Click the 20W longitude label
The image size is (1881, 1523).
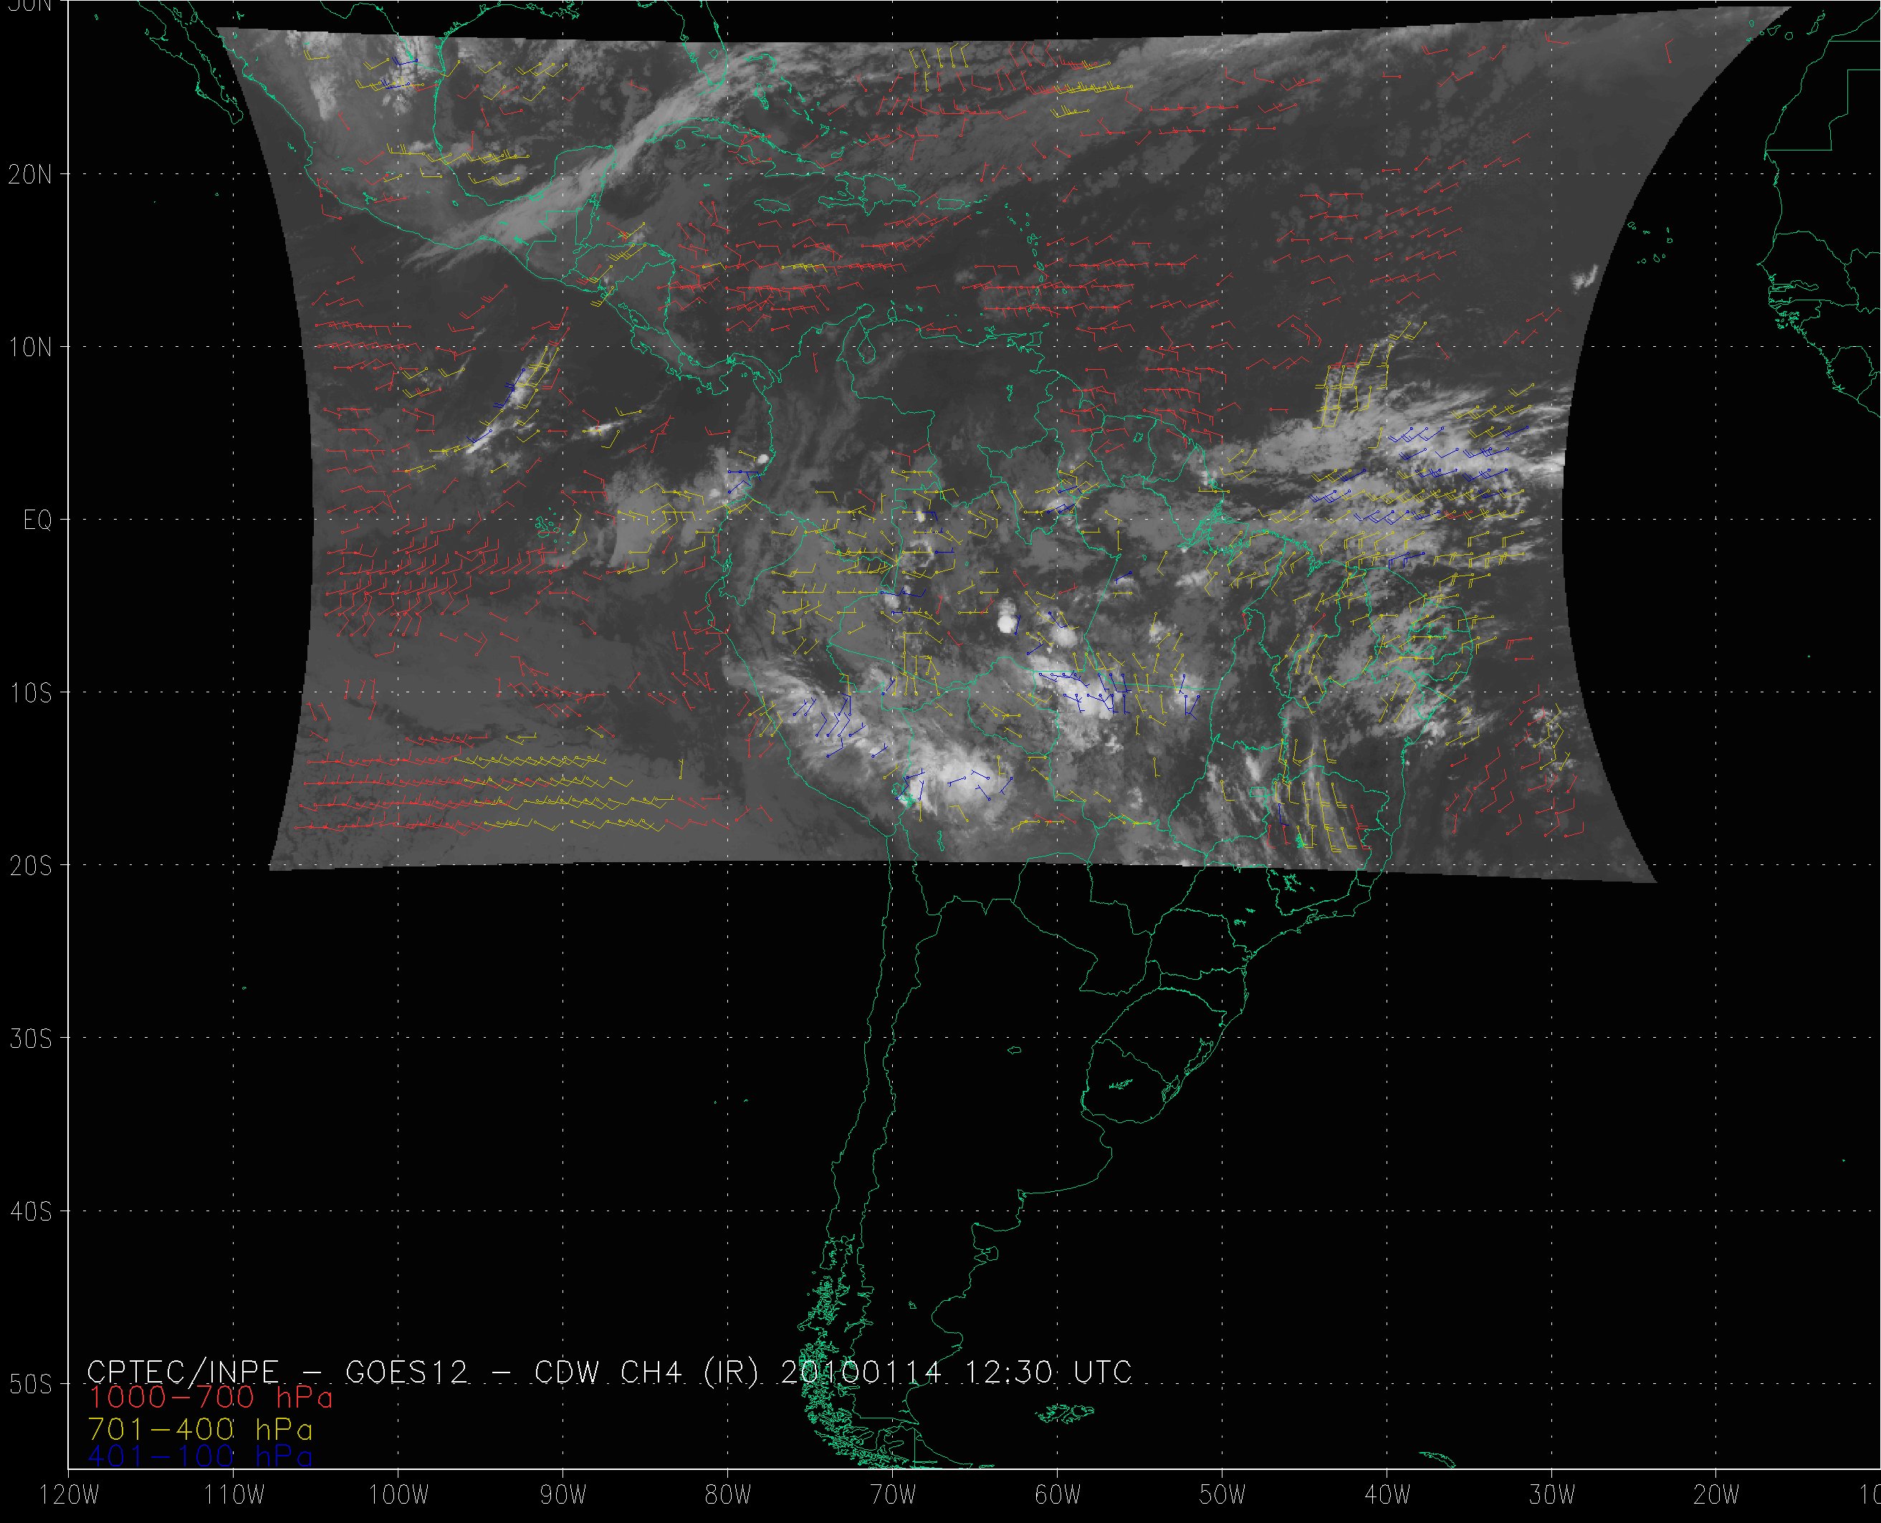click(x=1717, y=1496)
